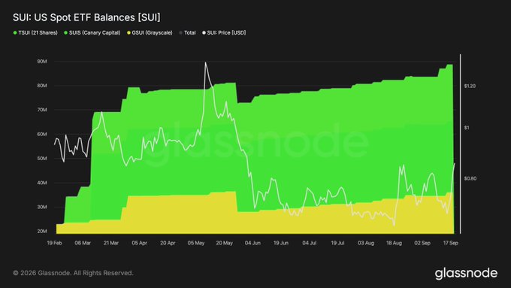Click the 04 Jun date label
The image size is (511, 288).
pyautogui.click(x=252, y=243)
